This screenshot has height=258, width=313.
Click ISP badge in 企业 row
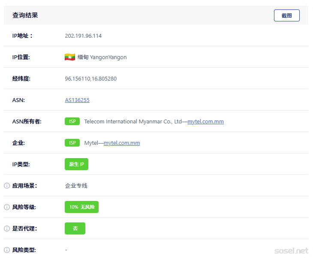click(x=72, y=143)
